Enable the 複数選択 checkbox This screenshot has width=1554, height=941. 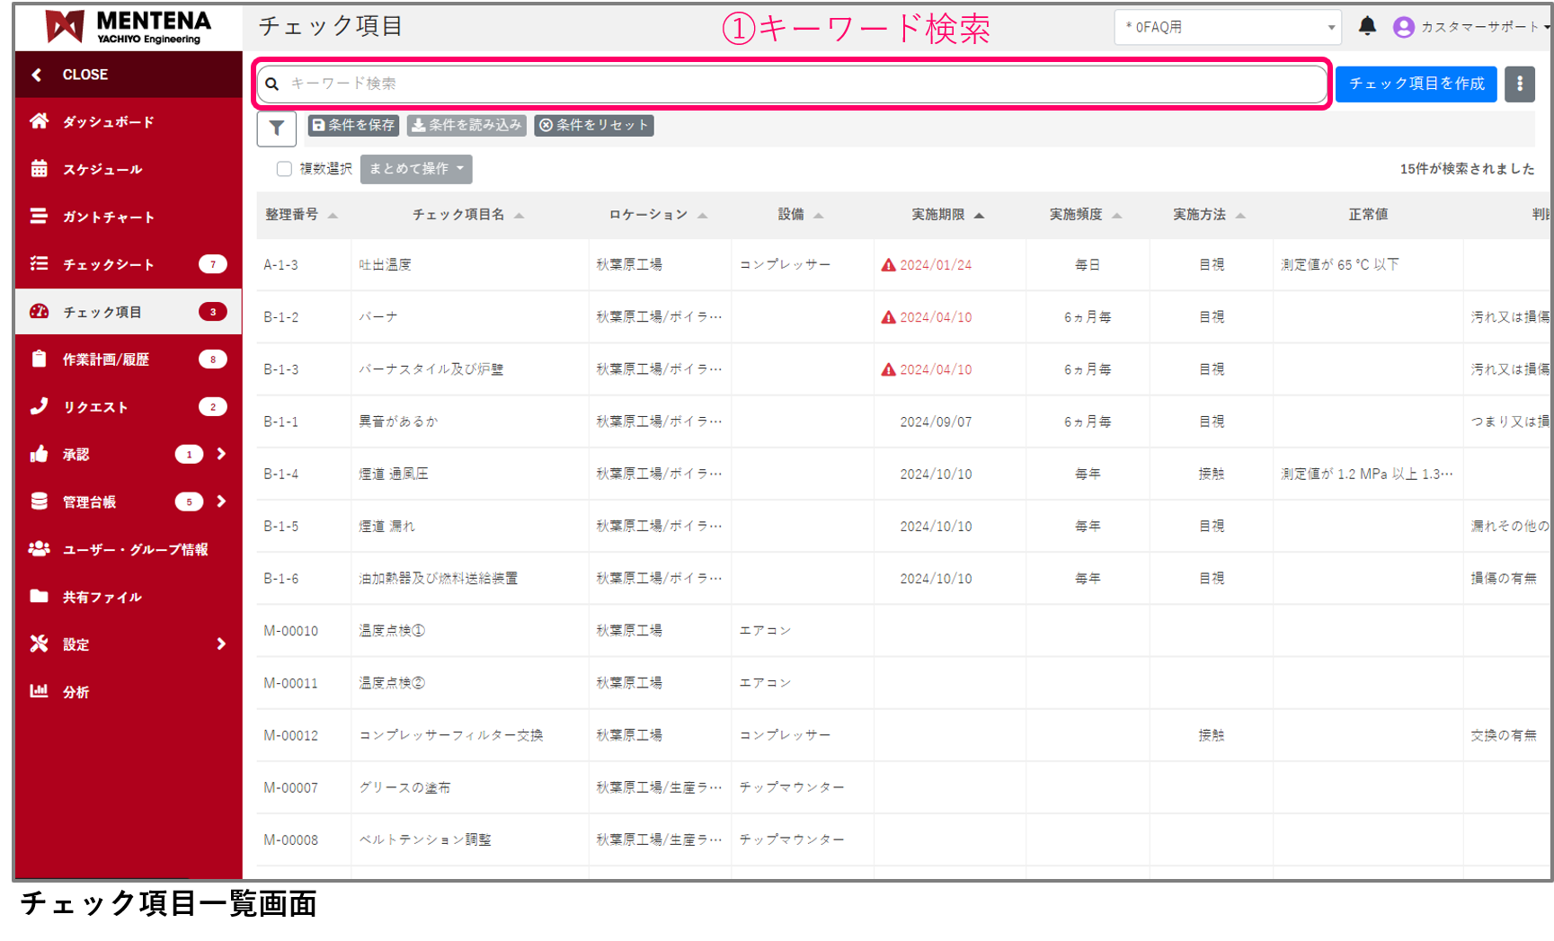[x=284, y=169]
